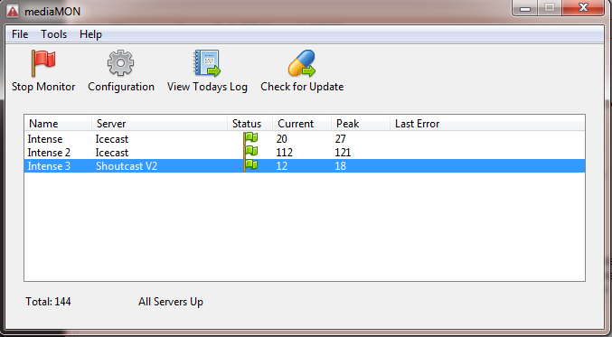Open the Help menu
The width and height of the screenshot is (612, 337).
click(90, 34)
